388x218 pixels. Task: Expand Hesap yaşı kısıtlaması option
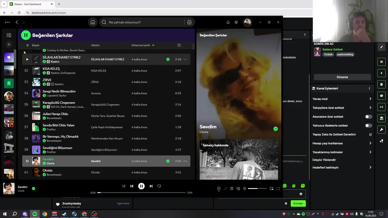pos(342,143)
